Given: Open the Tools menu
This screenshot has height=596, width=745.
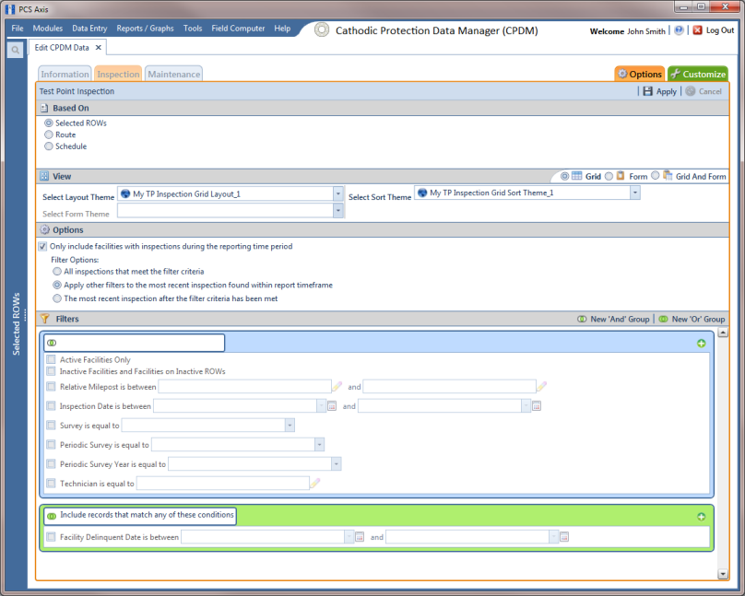Looking at the screenshot, I should point(193,29).
